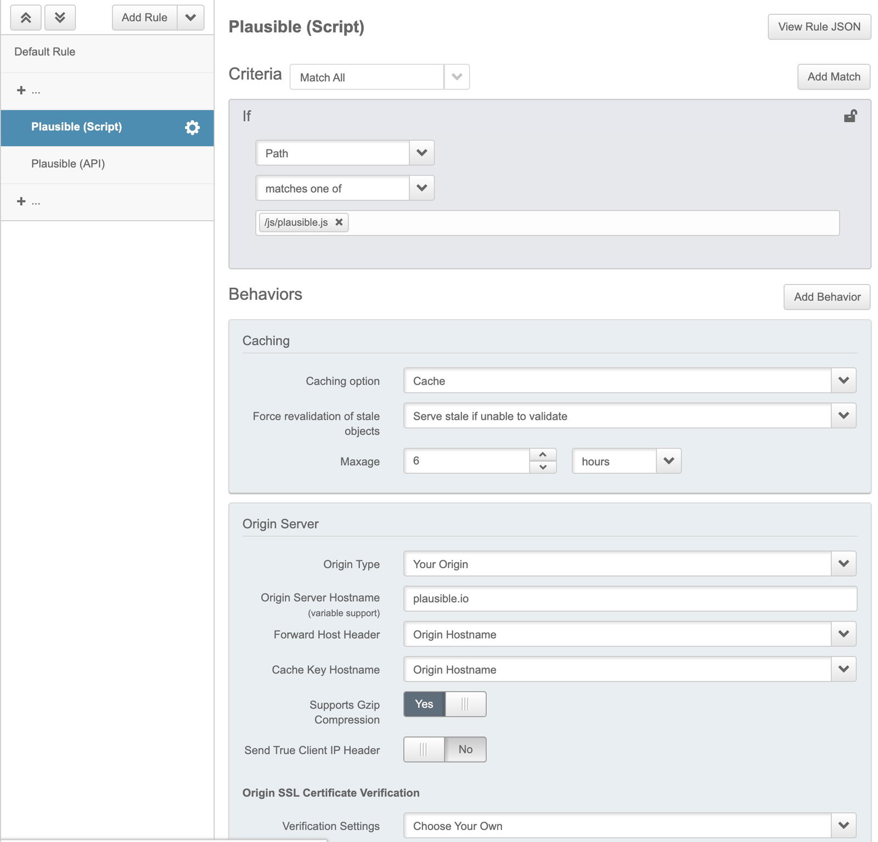The image size is (878, 842).
Task: Remove the /js/plausible.js path tag
Action: (339, 222)
